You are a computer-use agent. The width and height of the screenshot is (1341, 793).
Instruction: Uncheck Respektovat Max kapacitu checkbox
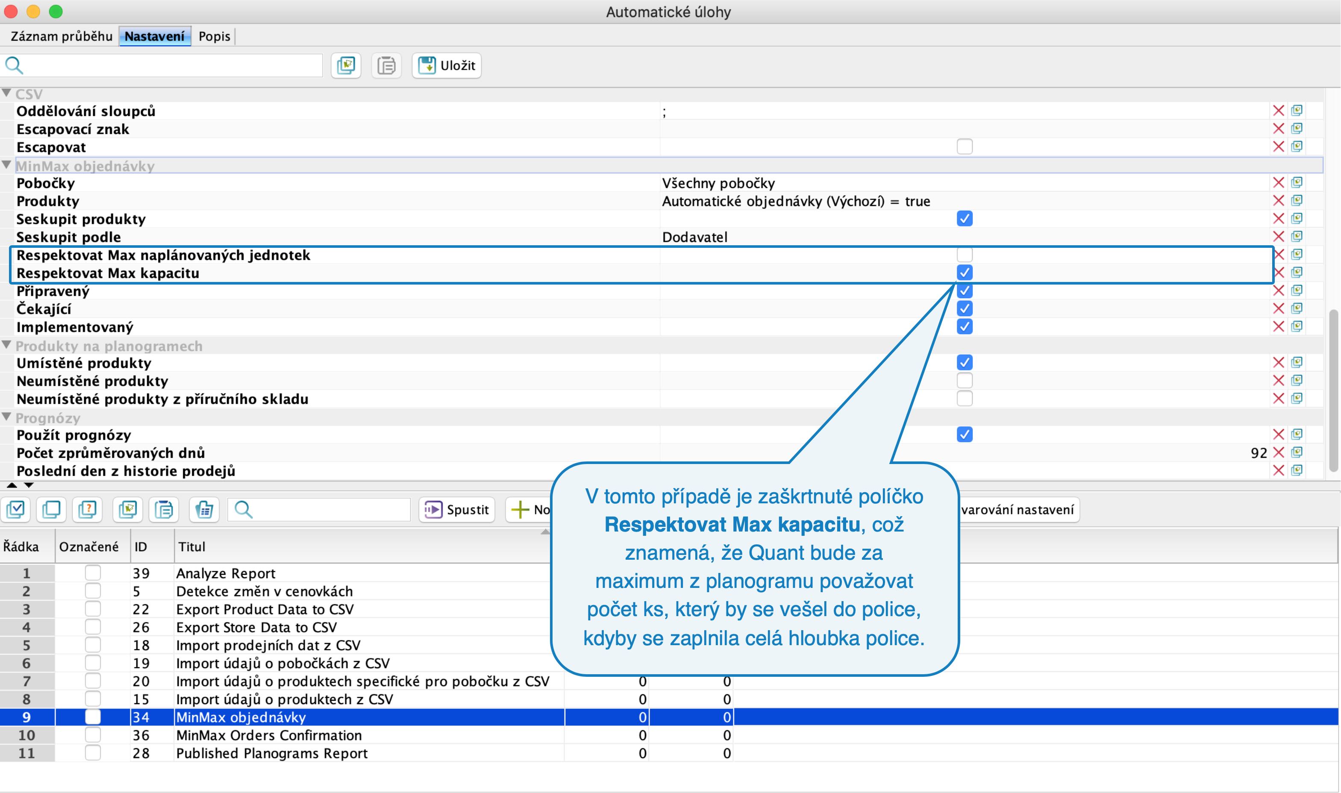pyautogui.click(x=965, y=273)
